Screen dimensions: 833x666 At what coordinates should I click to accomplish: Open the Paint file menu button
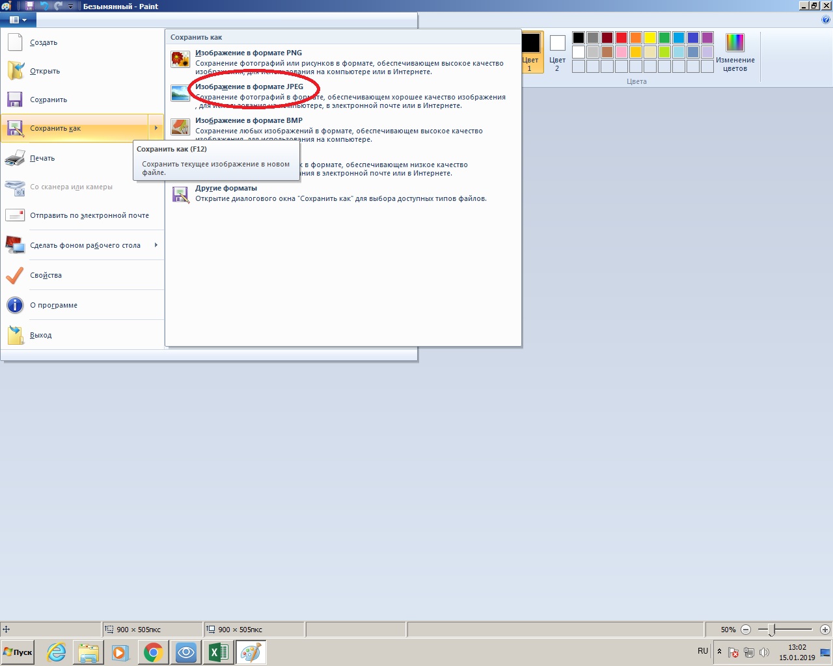pyautogui.click(x=18, y=20)
